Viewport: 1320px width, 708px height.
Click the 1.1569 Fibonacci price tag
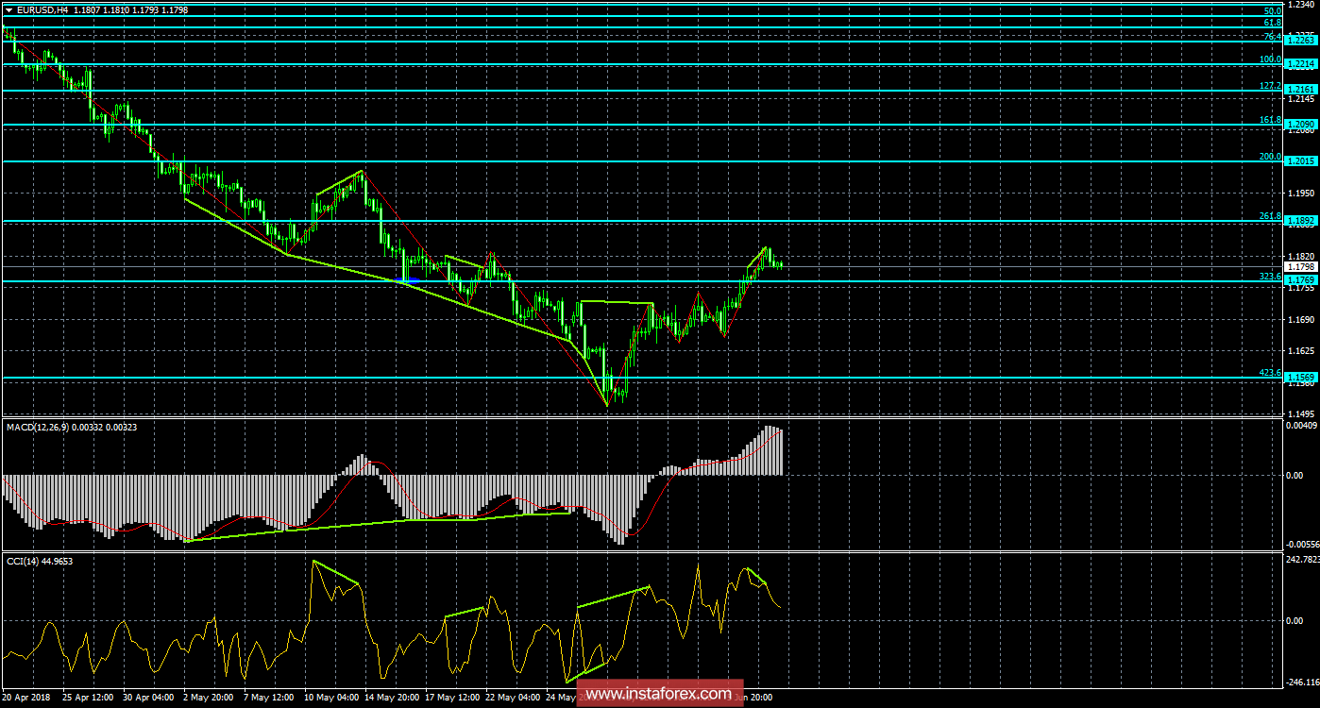point(1300,377)
